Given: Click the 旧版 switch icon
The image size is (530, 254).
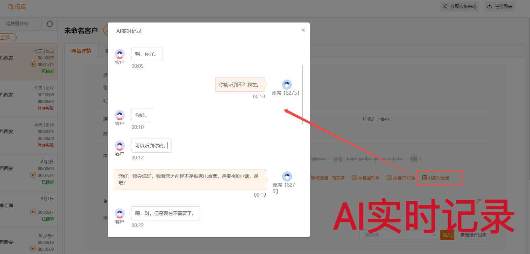Looking at the screenshot, I should (11, 6).
